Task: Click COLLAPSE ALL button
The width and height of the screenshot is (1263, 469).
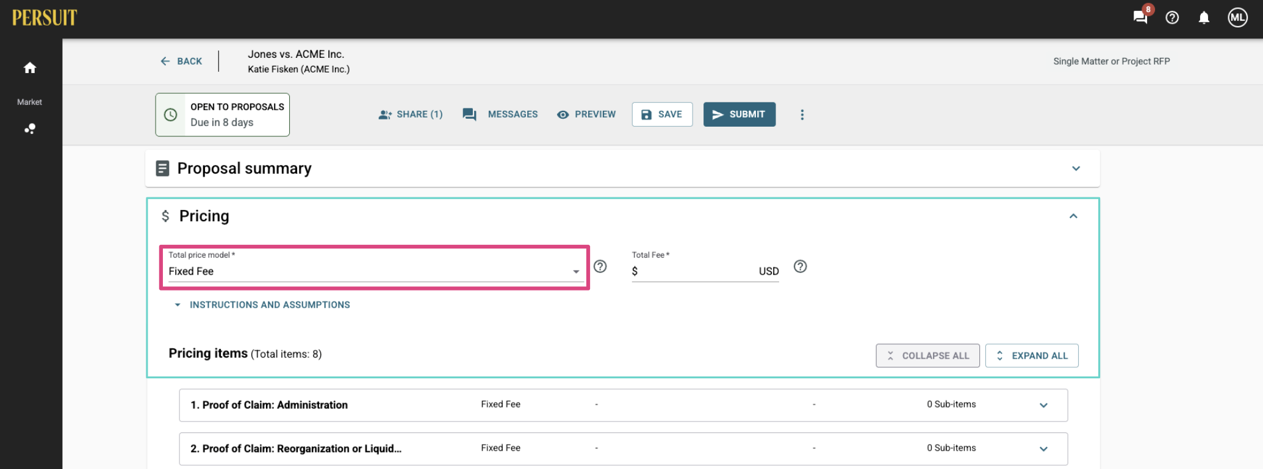Action: tap(927, 356)
